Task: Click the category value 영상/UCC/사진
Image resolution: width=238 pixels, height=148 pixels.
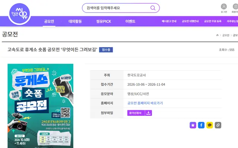Action: [x=138, y=94]
